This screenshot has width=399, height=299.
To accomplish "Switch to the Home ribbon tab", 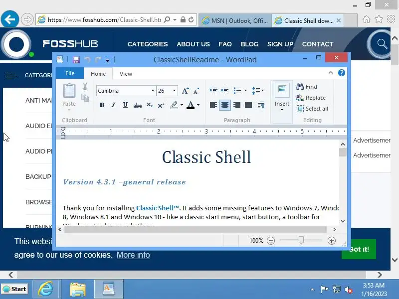I will pos(98,74).
